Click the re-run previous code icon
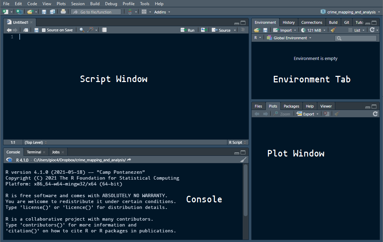 pos(204,30)
